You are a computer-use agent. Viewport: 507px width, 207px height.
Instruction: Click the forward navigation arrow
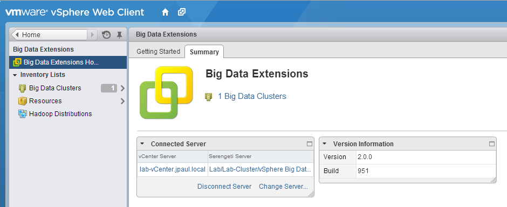point(92,34)
